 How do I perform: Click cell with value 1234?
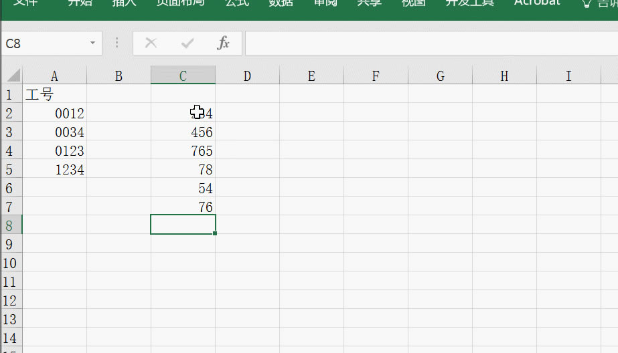pyautogui.click(x=54, y=170)
